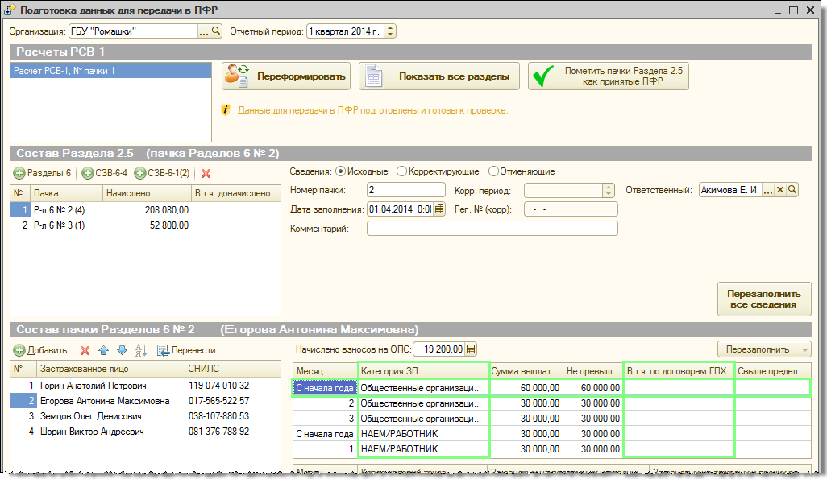The image size is (827, 479).
Task: Move insured person down arrow
Action: tap(122, 350)
